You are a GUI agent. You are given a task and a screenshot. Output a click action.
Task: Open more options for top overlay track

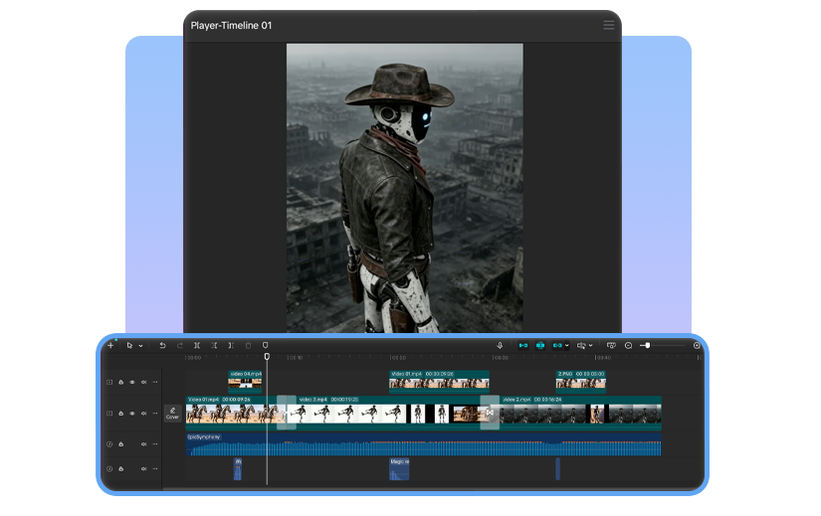(x=155, y=382)
